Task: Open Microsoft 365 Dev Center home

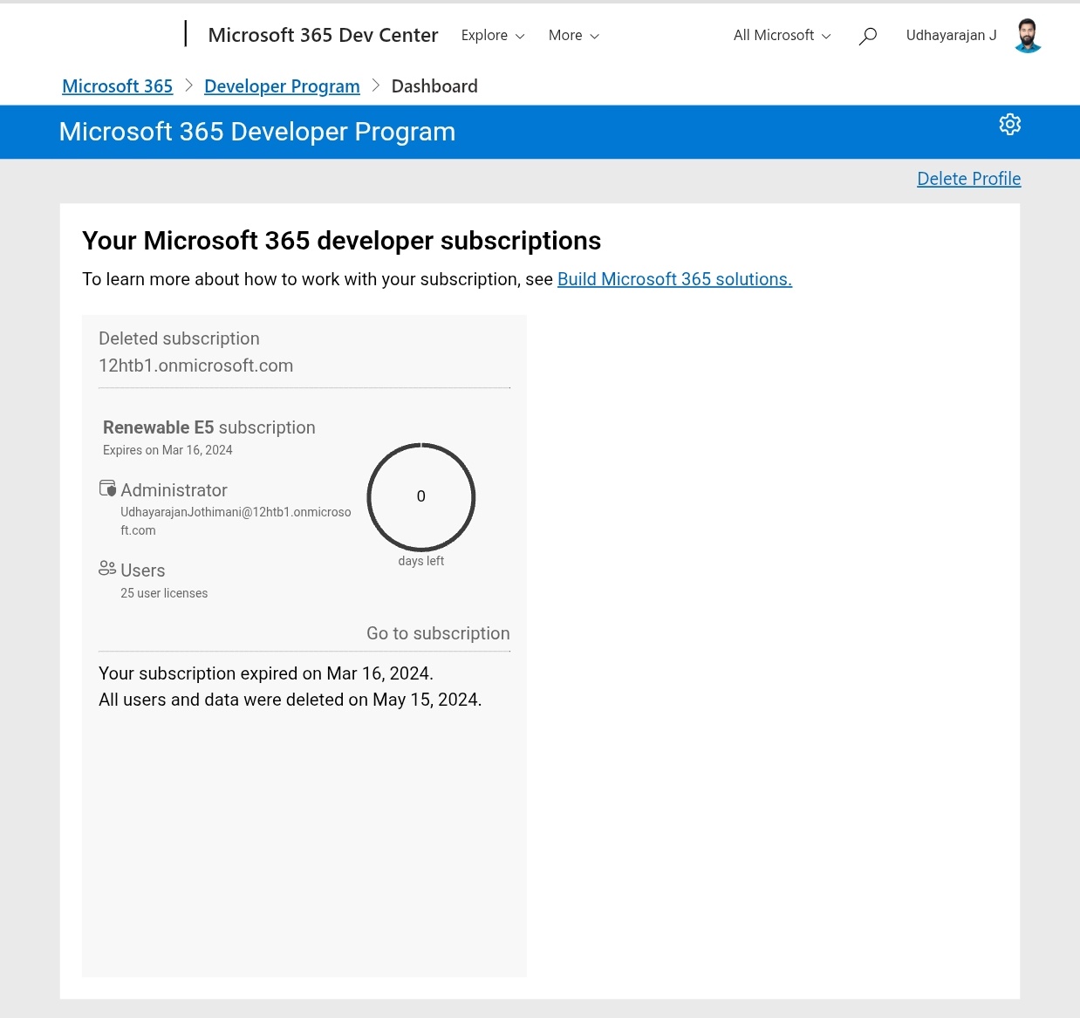Action: point(323,35)
